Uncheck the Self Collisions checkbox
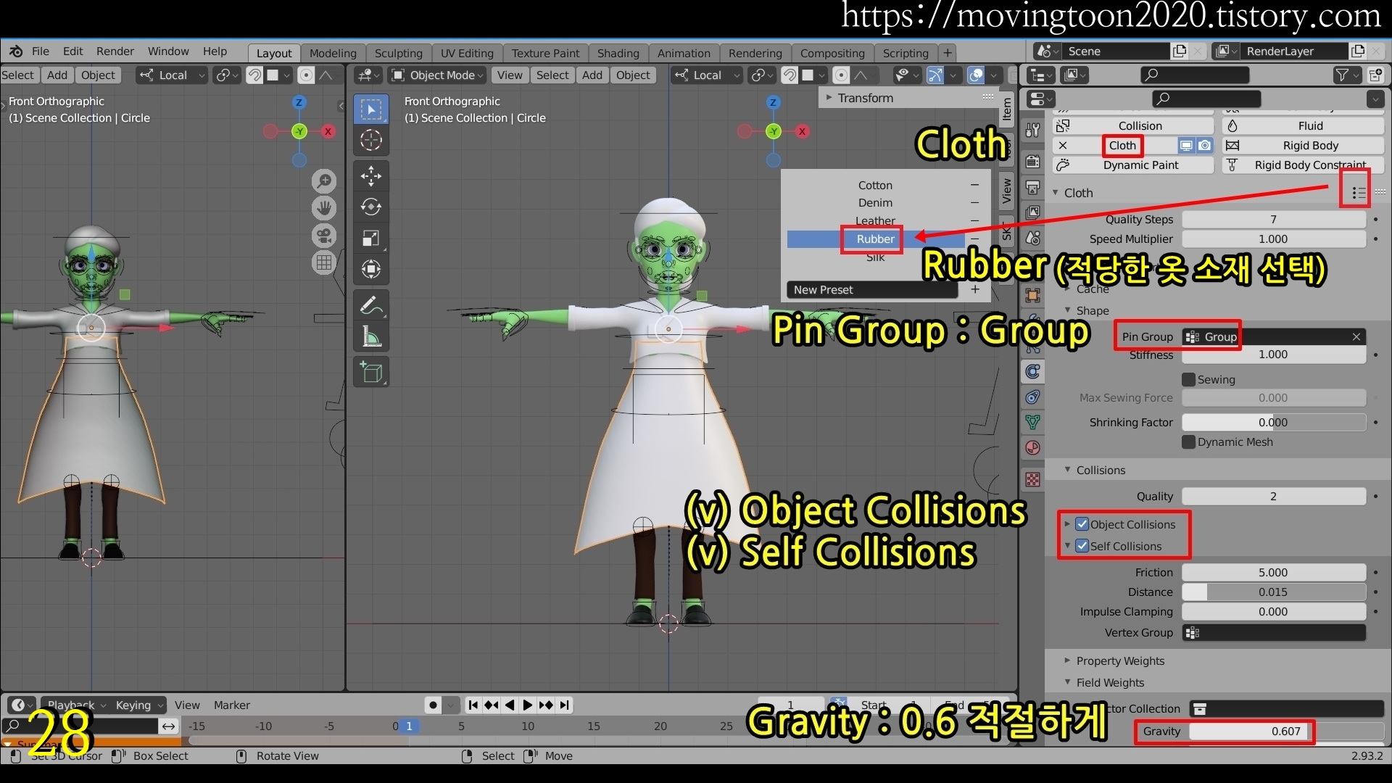 click(x=1082, y=546)
